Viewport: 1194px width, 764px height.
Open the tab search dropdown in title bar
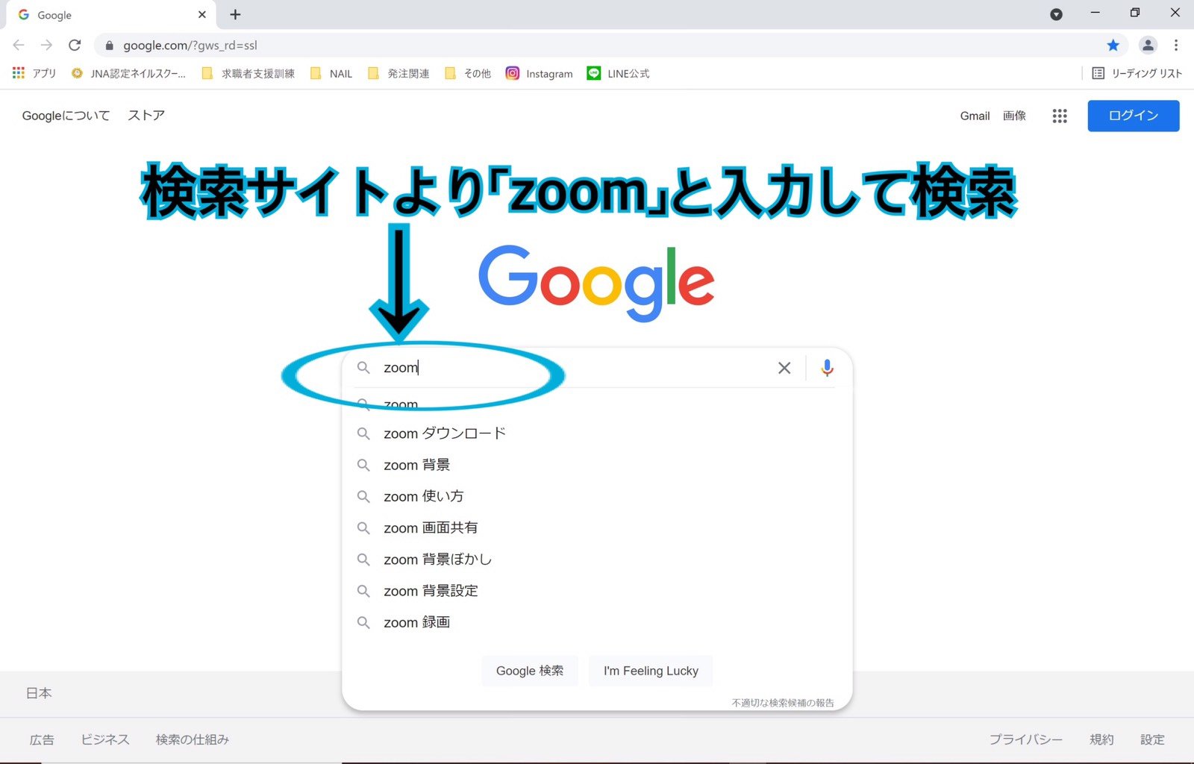click(x=1056, y=14)
